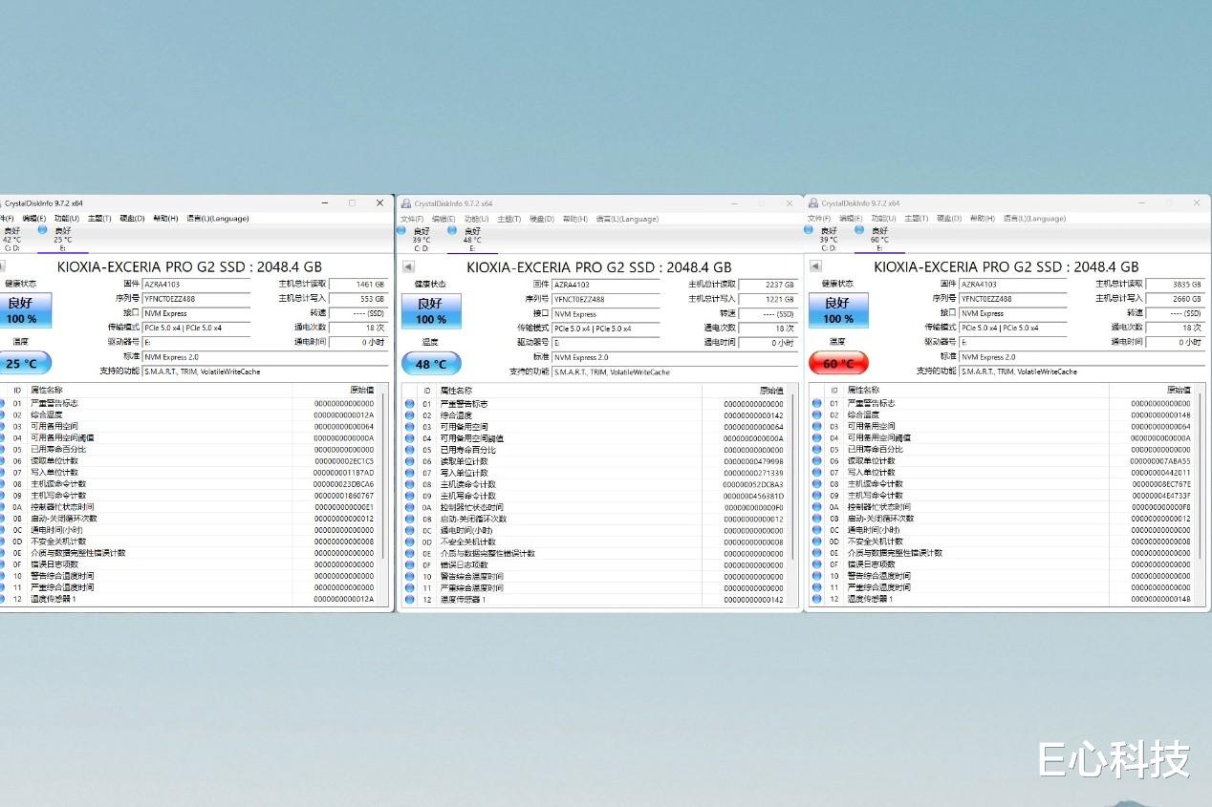Click status orb of row 05 in 48 °C window
The width and height of the screenshot is (1212, 807).
(x=410, y=450)
